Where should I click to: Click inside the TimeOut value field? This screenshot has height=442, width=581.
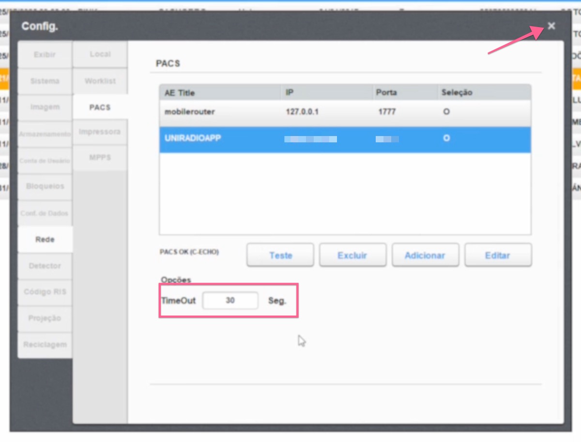pos(230,300)
